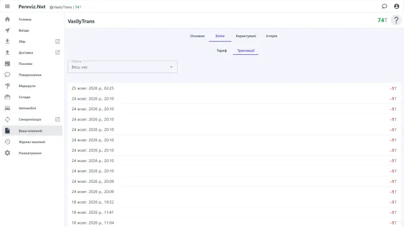Open Синхронізація sync arrows icon
This screenshot has width=404, height=227.
[x=8, y=119]
